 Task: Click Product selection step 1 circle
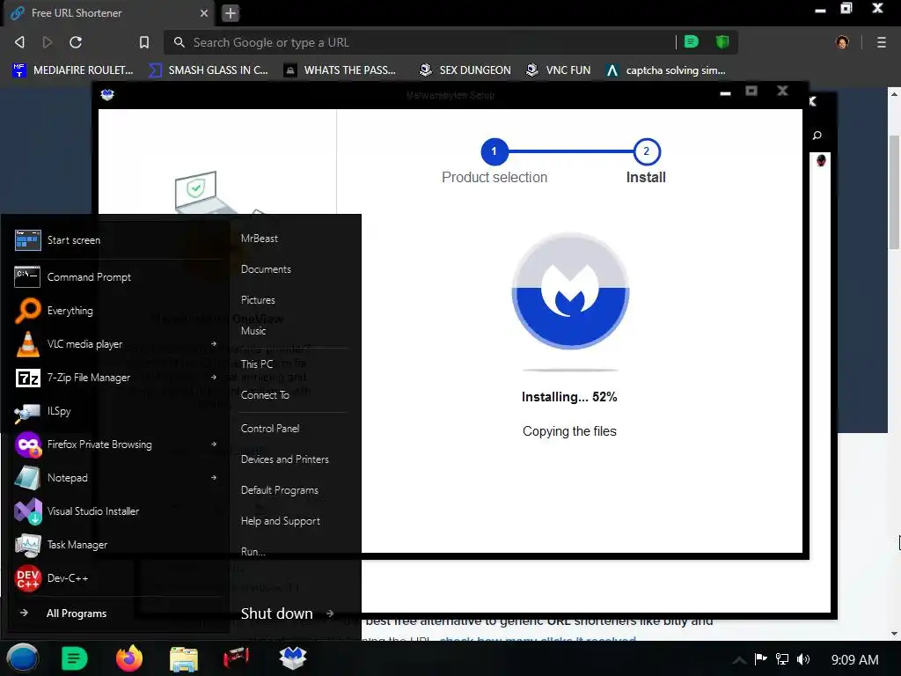pos(494,151)
